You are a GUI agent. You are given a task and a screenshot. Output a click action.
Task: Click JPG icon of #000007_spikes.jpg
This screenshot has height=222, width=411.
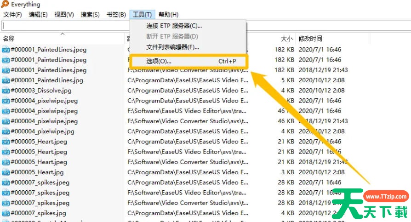6,213
